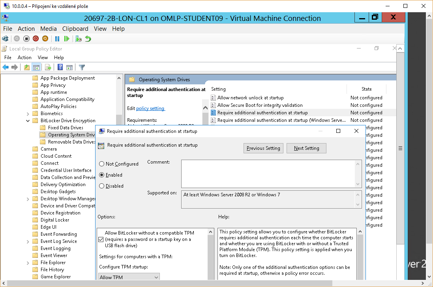Screen dimensions: 433x287
Task: Click the blue Back arrow in Policy Editor toolbar
Action: [x=6, y=67]
